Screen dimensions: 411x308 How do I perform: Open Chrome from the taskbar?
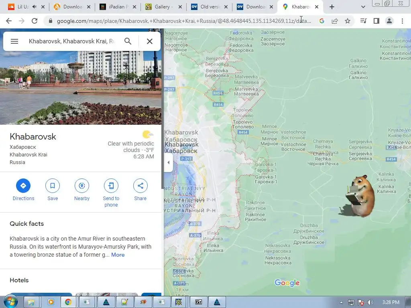point(68,302)
